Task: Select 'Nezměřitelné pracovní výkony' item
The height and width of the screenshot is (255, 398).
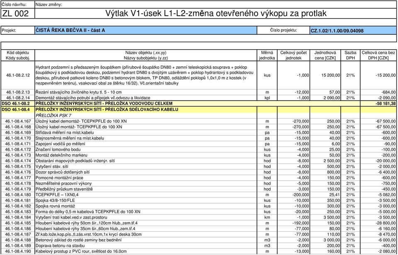Action: tap(63, 183)
